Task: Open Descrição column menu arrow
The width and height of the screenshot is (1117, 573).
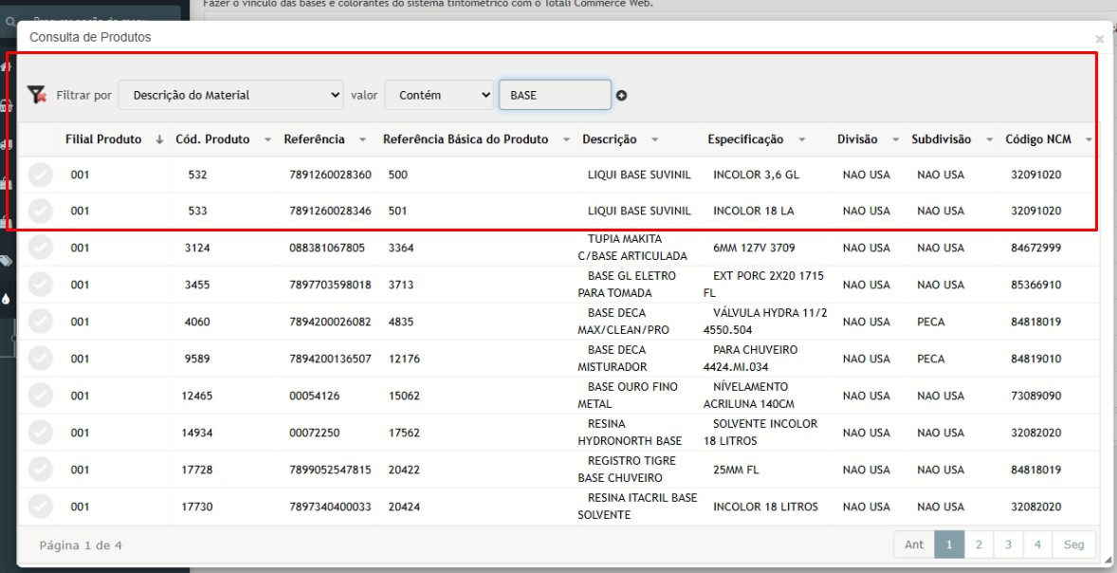Action: click(x=654, y=139)
